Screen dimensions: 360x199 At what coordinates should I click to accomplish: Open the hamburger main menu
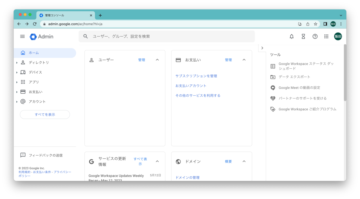(22, 36)
